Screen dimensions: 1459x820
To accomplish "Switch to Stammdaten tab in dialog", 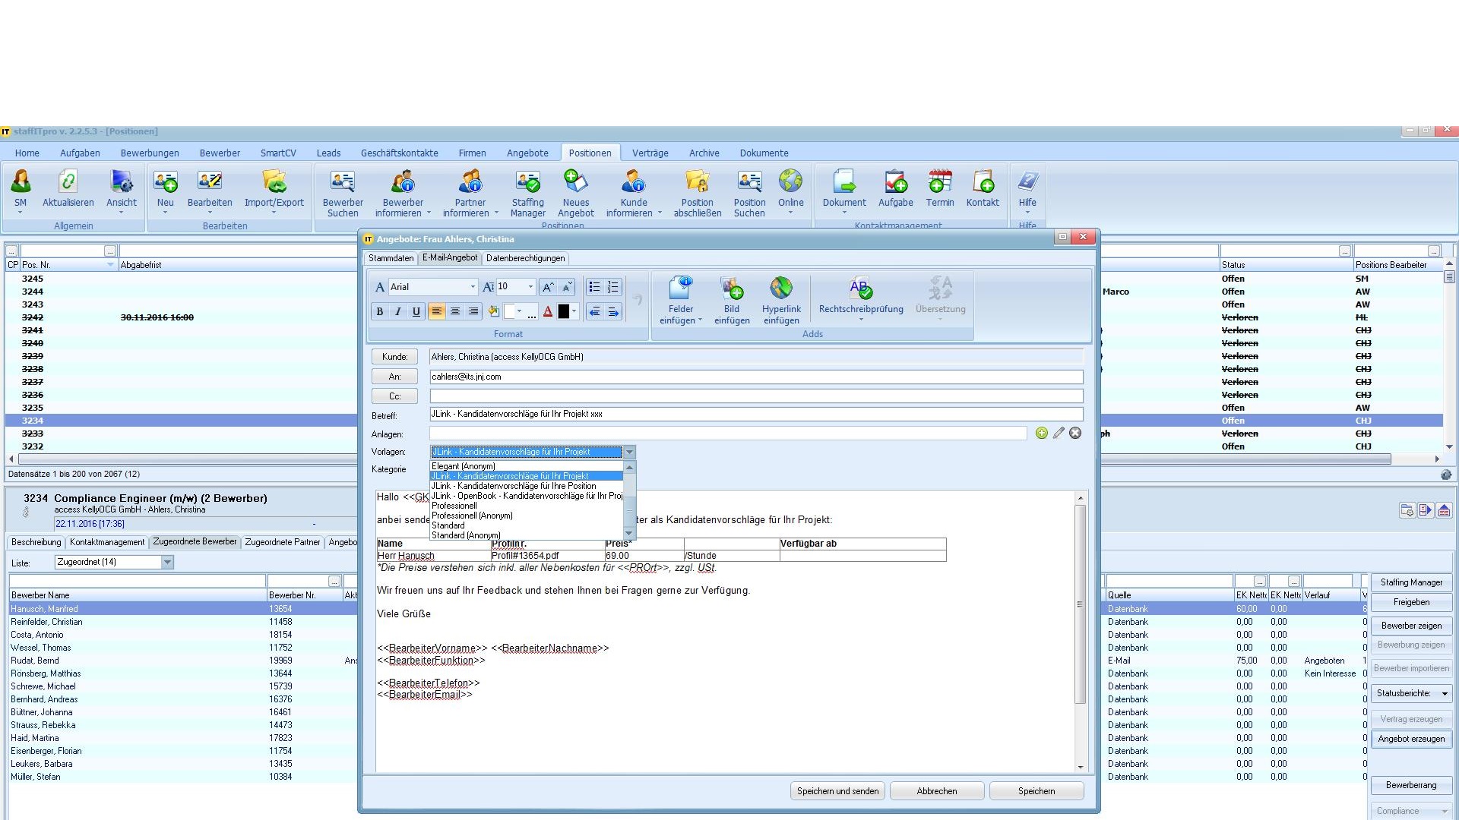I will (391, 258).
